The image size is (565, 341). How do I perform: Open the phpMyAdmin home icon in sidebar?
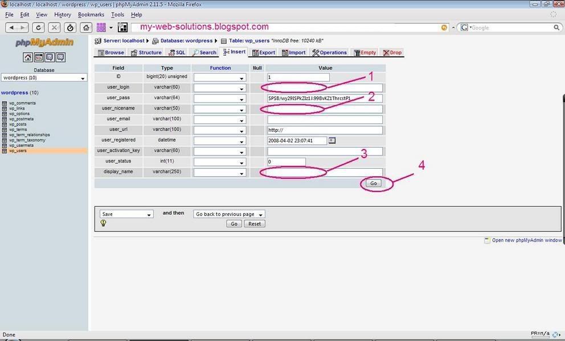[28, 57]
